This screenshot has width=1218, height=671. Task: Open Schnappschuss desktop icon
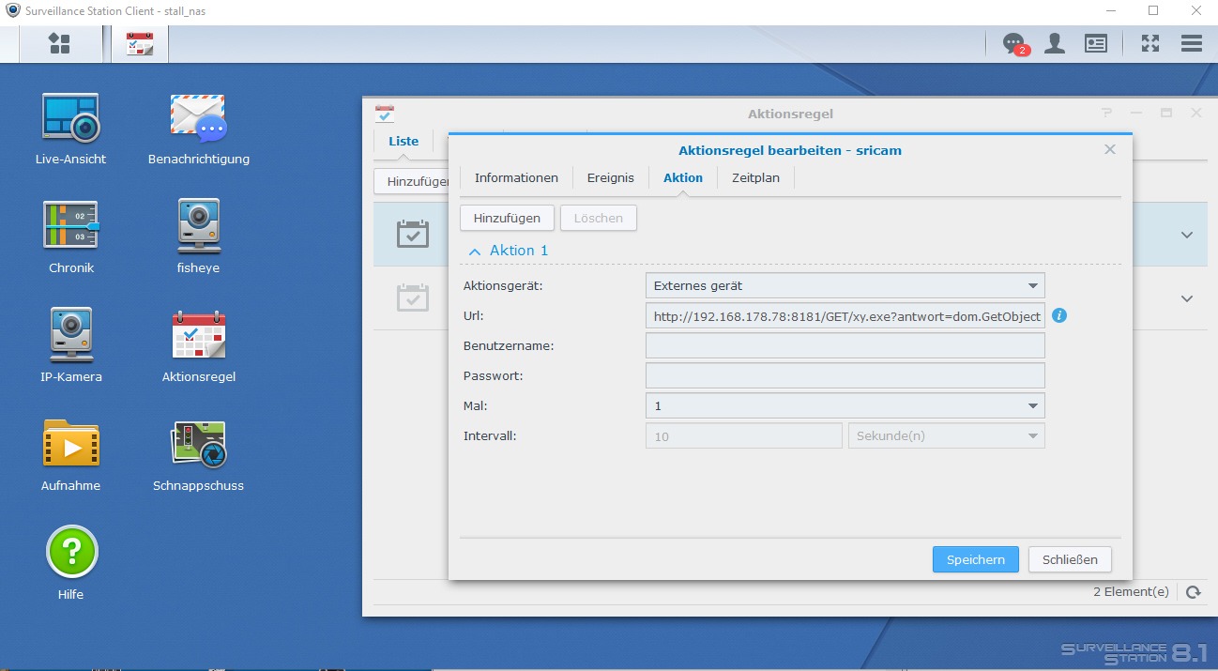pos(199,455)
